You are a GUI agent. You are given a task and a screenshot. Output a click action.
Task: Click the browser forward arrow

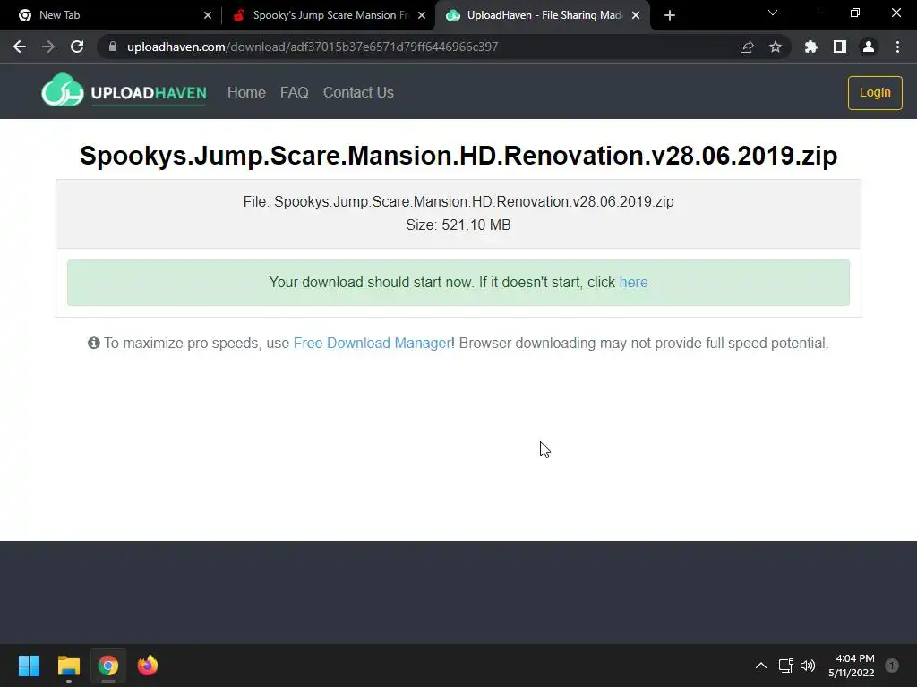[x=48, y=47]
